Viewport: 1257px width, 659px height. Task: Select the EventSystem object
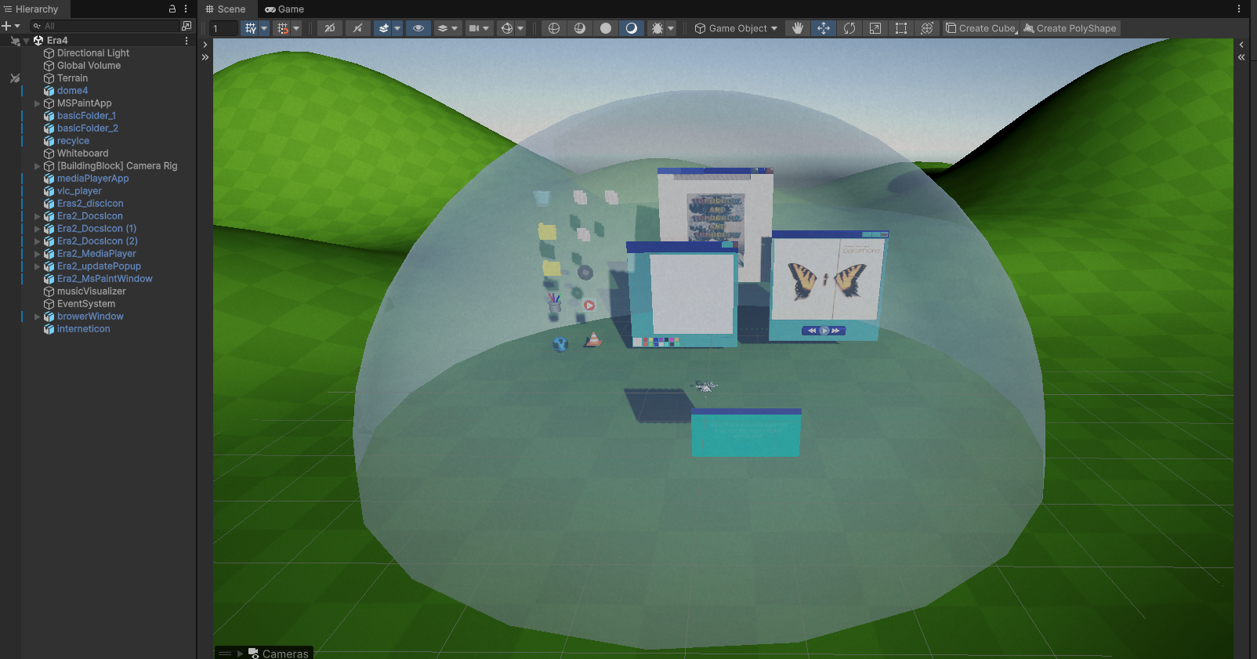85,304
